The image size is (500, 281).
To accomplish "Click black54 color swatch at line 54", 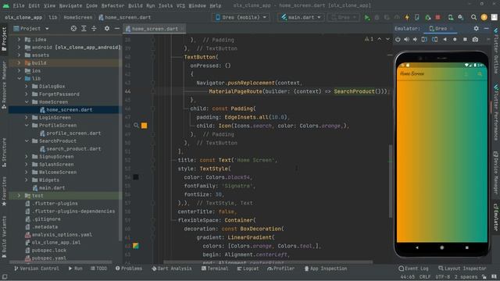I will click(x=136, y=177).
